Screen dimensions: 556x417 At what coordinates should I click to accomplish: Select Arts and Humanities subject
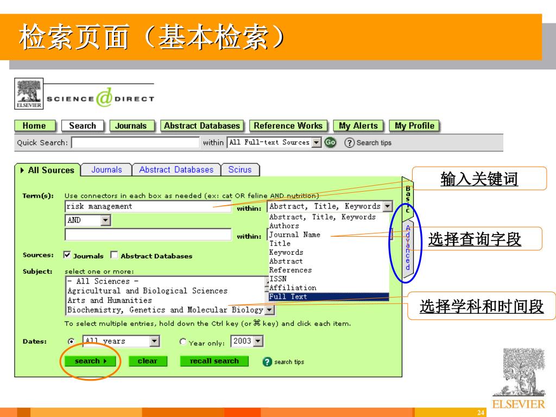point(166,301)
